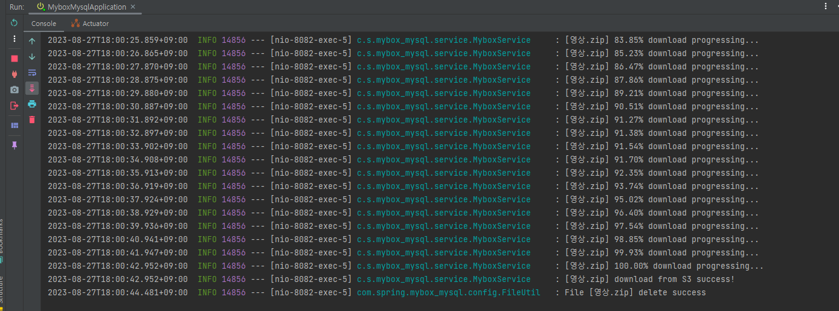Click the log line showing 95.02% download progressing
839x311 pixels.
[403, 199]
